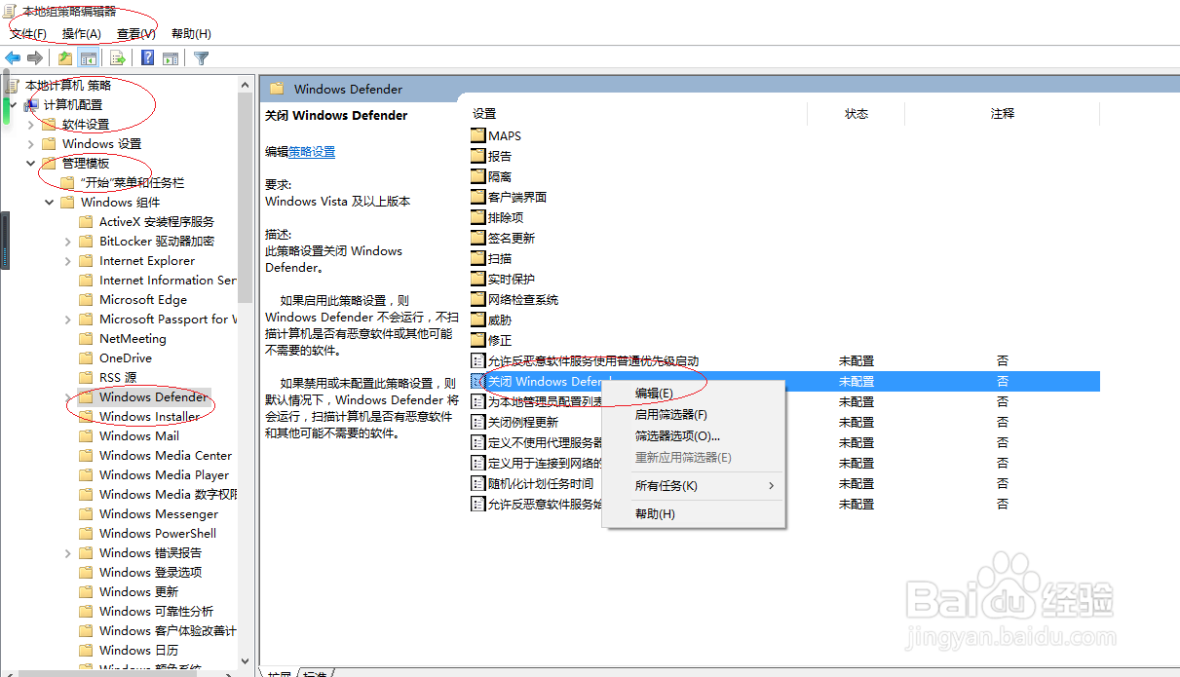1180x677 pixels.
Task: Click the Forward arrow toolbar icon
Action: (x=35, y=58)
